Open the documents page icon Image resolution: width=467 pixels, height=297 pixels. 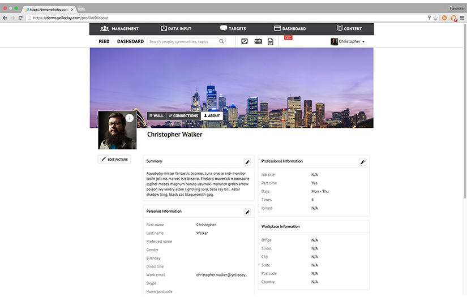pyautogui.click(x=271, y=42)
